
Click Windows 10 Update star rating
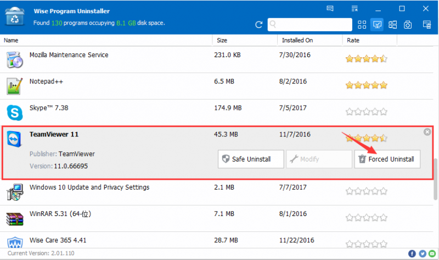(366, 191)
